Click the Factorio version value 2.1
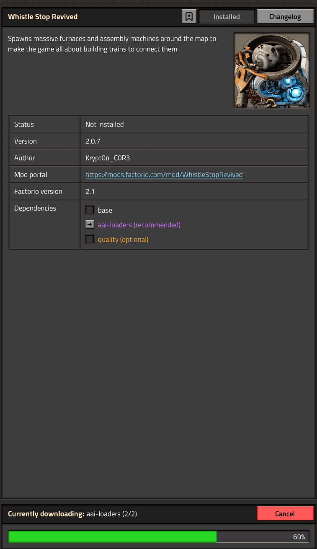Screen dimensions: 317x549 [90, 191]
